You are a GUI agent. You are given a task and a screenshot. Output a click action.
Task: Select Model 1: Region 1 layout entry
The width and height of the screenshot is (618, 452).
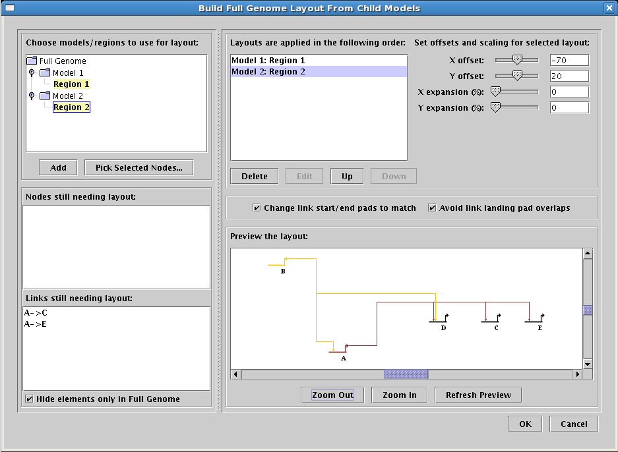click(268, 60)
